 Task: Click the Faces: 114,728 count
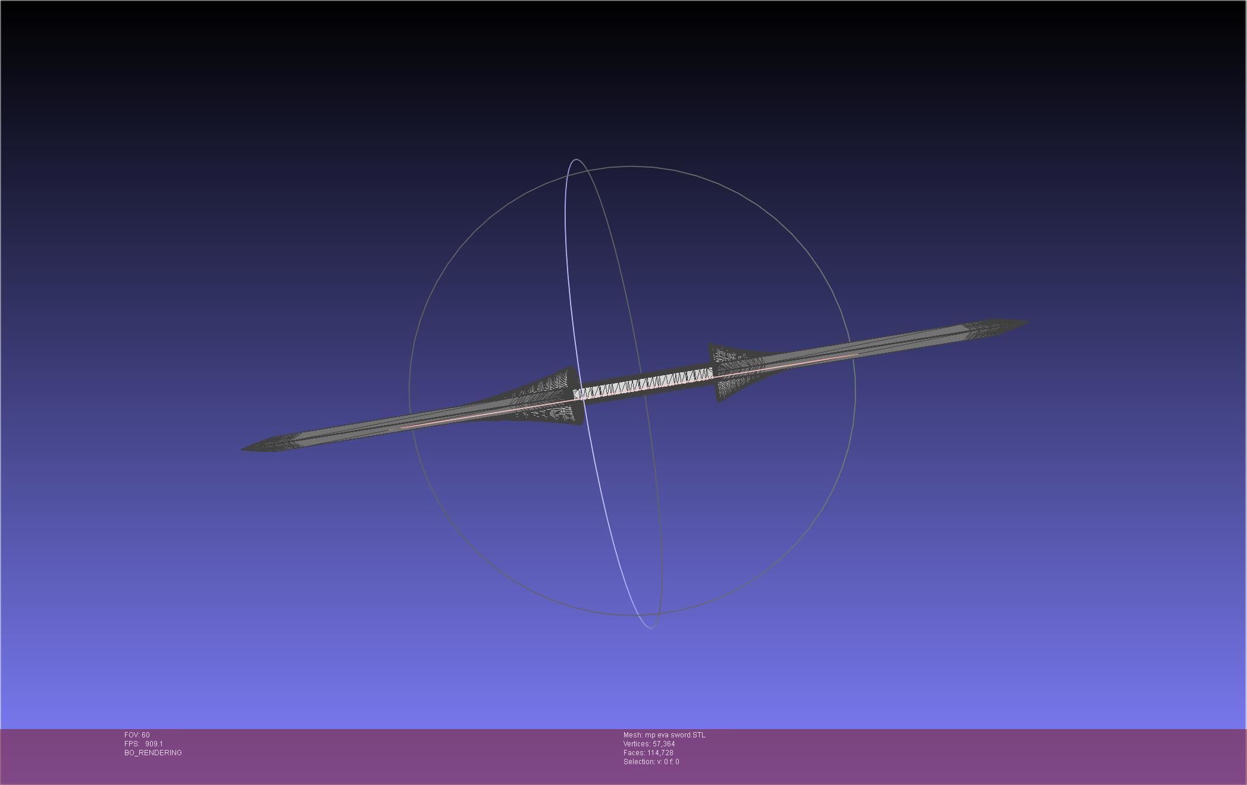click(x=648, y=753)
